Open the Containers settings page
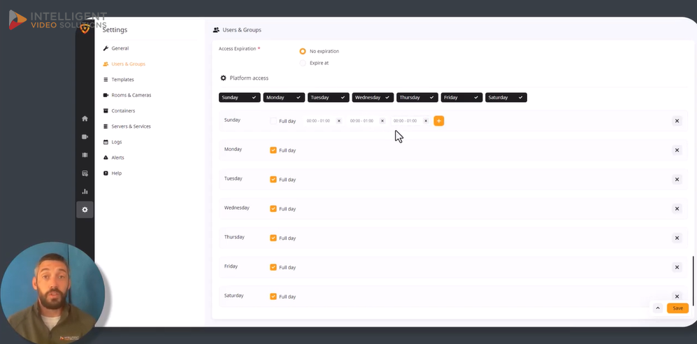Image resolution: width=697 pixels, height=344 pixels. [x=123, y=110]
